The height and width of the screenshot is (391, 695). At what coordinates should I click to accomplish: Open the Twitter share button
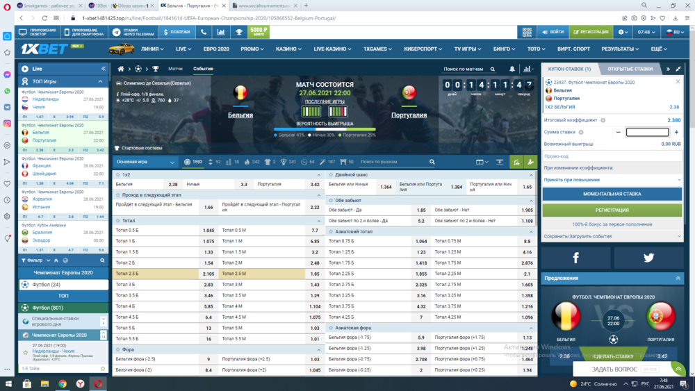[649, 257]
